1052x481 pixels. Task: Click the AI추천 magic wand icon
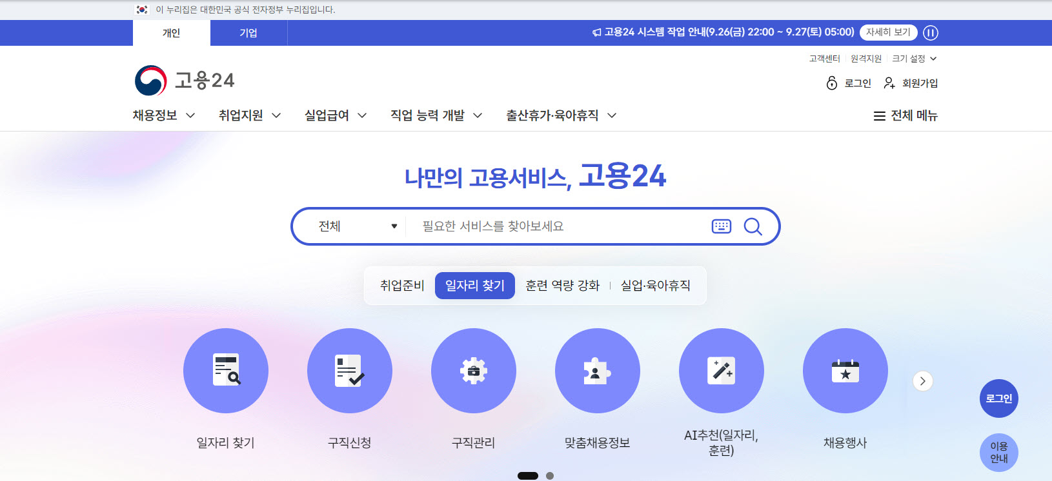click(x=722, y=371)
